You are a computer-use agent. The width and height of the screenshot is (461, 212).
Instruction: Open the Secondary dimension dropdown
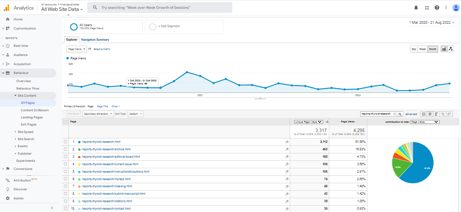pos(98,114)
